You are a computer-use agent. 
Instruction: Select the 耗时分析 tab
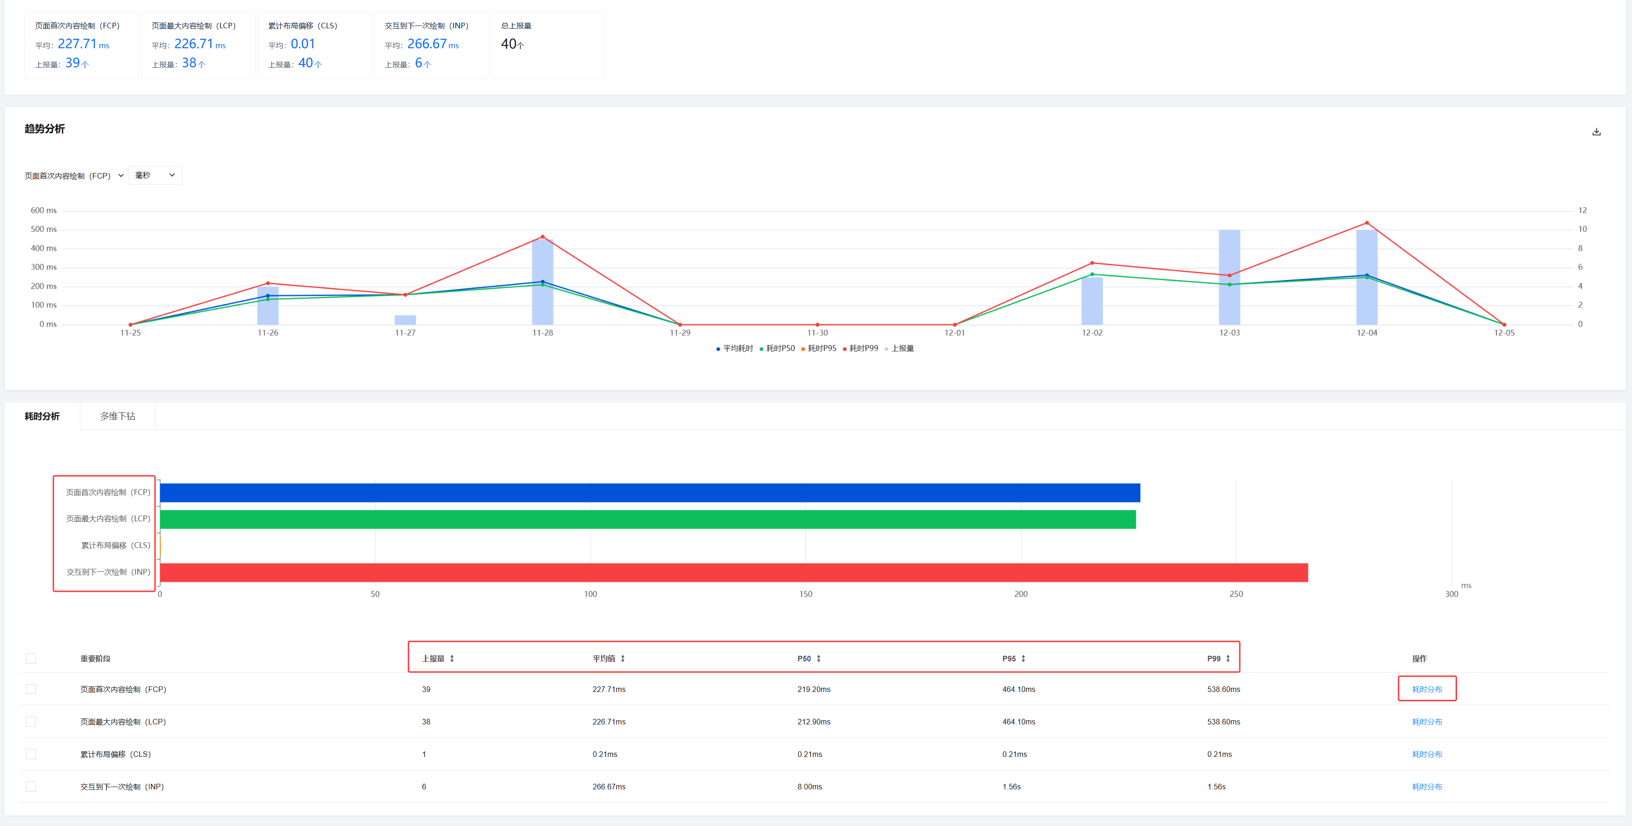click(x=42, y=416)
